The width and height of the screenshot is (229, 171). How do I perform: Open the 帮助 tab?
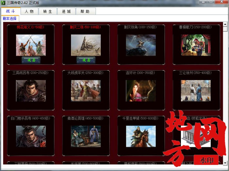coord(86,11)
